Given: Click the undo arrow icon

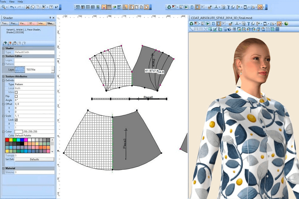Looking at the screenshot, I should [x=12, y=7].
